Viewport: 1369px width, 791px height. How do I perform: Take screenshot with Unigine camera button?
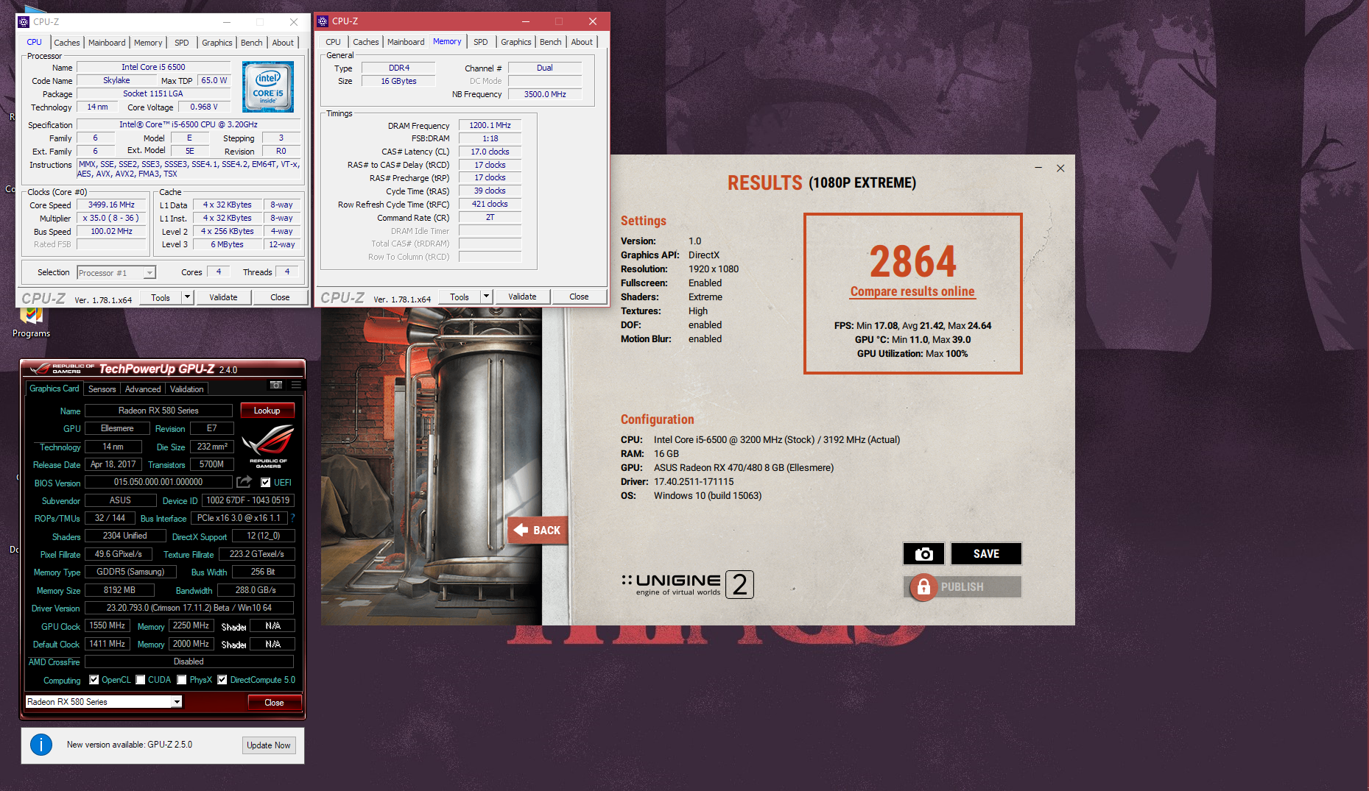[x=923, y=553]
